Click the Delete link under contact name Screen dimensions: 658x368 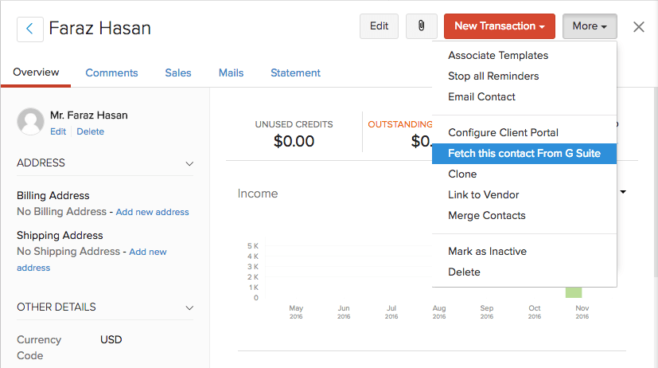click(x=90, y=131)
